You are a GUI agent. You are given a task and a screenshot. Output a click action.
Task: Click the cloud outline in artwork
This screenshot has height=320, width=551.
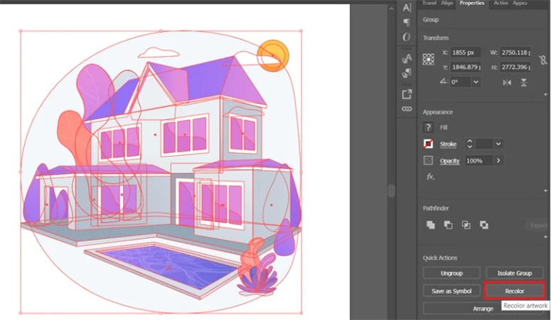click(x=159, y=53)
